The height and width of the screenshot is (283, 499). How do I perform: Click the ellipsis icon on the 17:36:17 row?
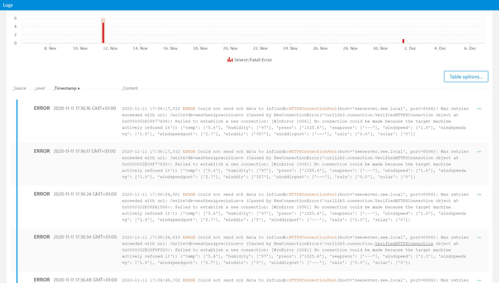coord(479,151)
